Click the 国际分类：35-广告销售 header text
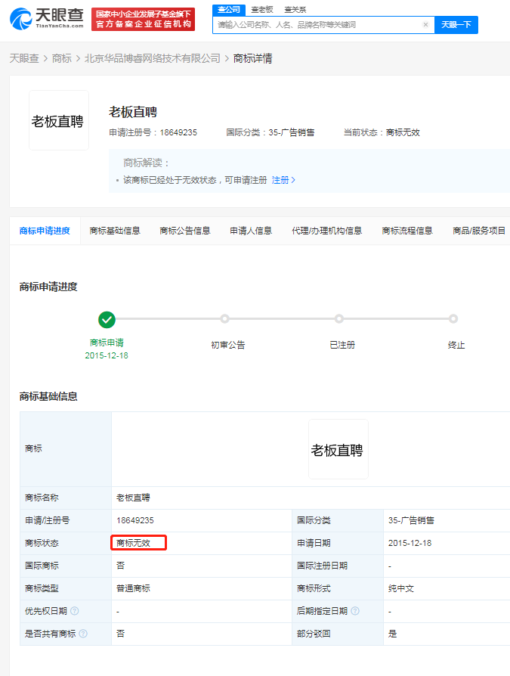This screenshot has height=676, width=510. click(270, 132)
